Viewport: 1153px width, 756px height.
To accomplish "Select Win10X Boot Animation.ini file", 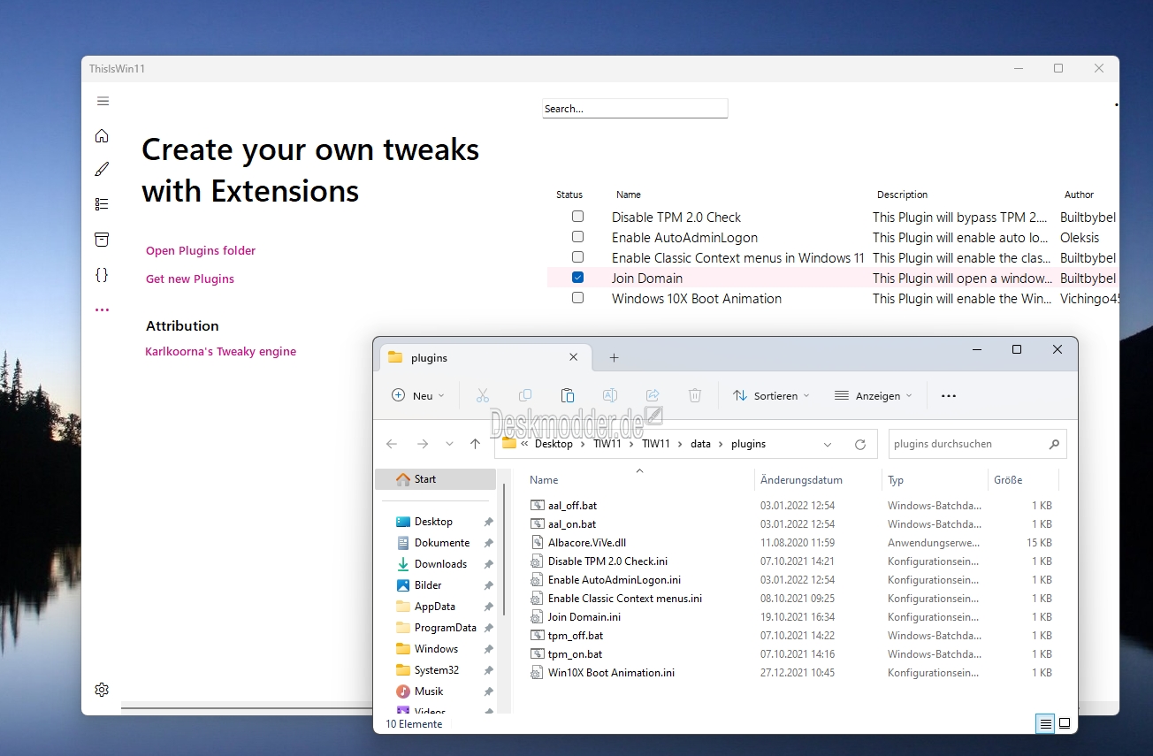I will click(x=611, y=673).
